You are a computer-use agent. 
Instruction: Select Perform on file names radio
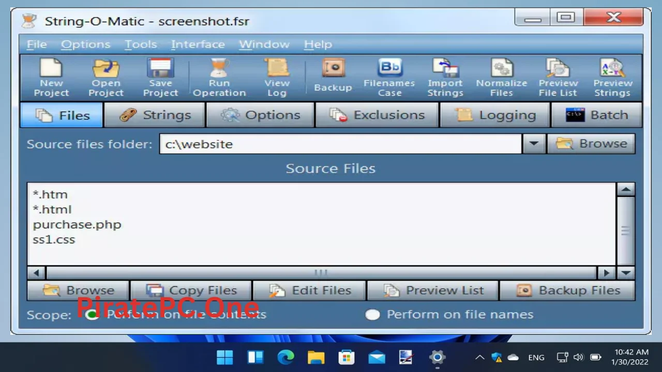372,315
